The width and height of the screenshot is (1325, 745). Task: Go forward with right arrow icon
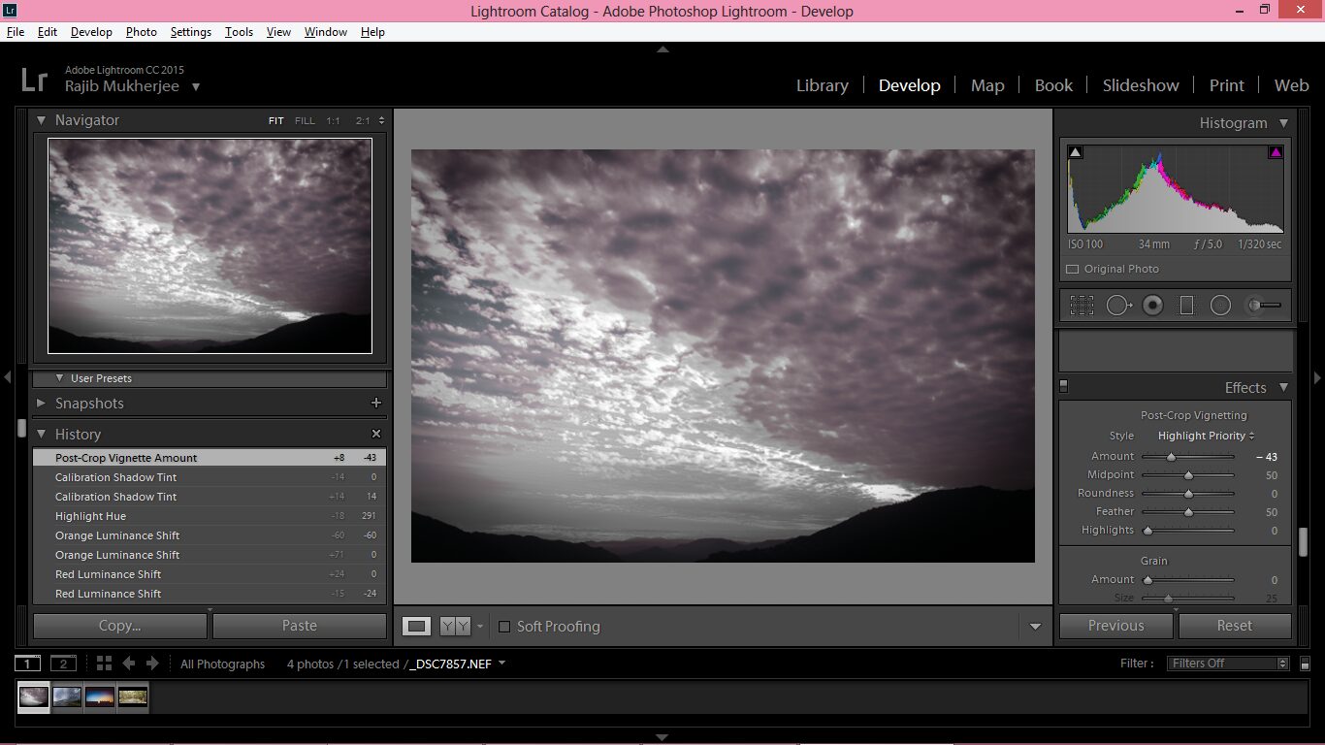[152, 664]
